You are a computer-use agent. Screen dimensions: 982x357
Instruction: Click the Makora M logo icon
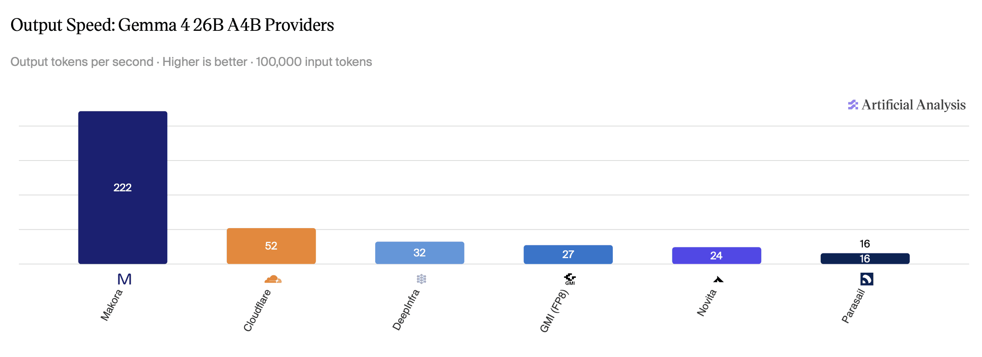point(124,279)
